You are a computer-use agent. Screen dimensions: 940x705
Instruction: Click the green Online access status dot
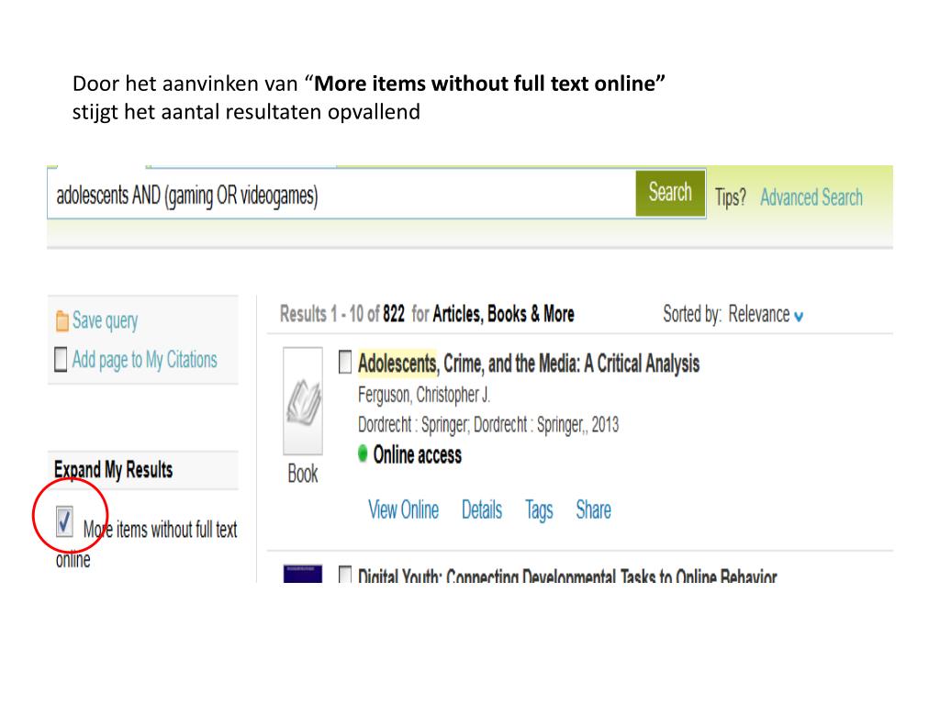click(363, 453)
